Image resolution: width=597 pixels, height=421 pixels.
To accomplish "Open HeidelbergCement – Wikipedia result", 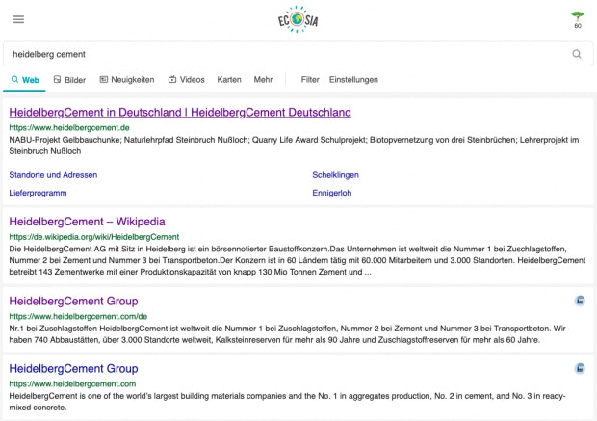I will coord(88,222).
